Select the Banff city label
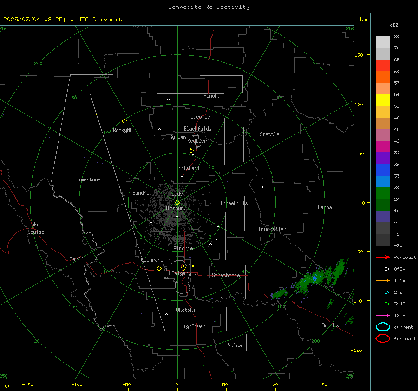 click(x=77, y=259)
